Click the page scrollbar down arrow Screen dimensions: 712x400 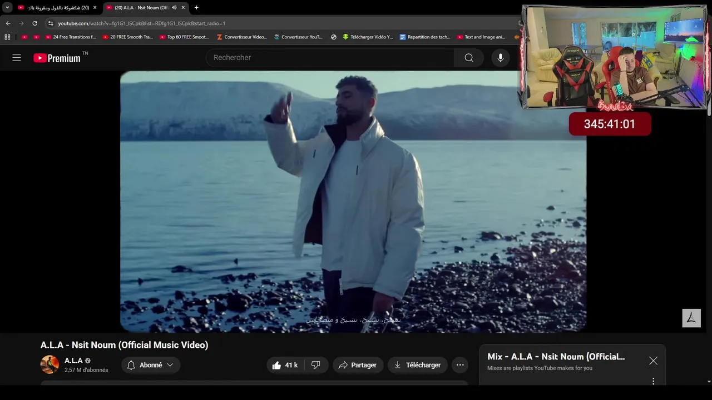[x=709, y=382]
